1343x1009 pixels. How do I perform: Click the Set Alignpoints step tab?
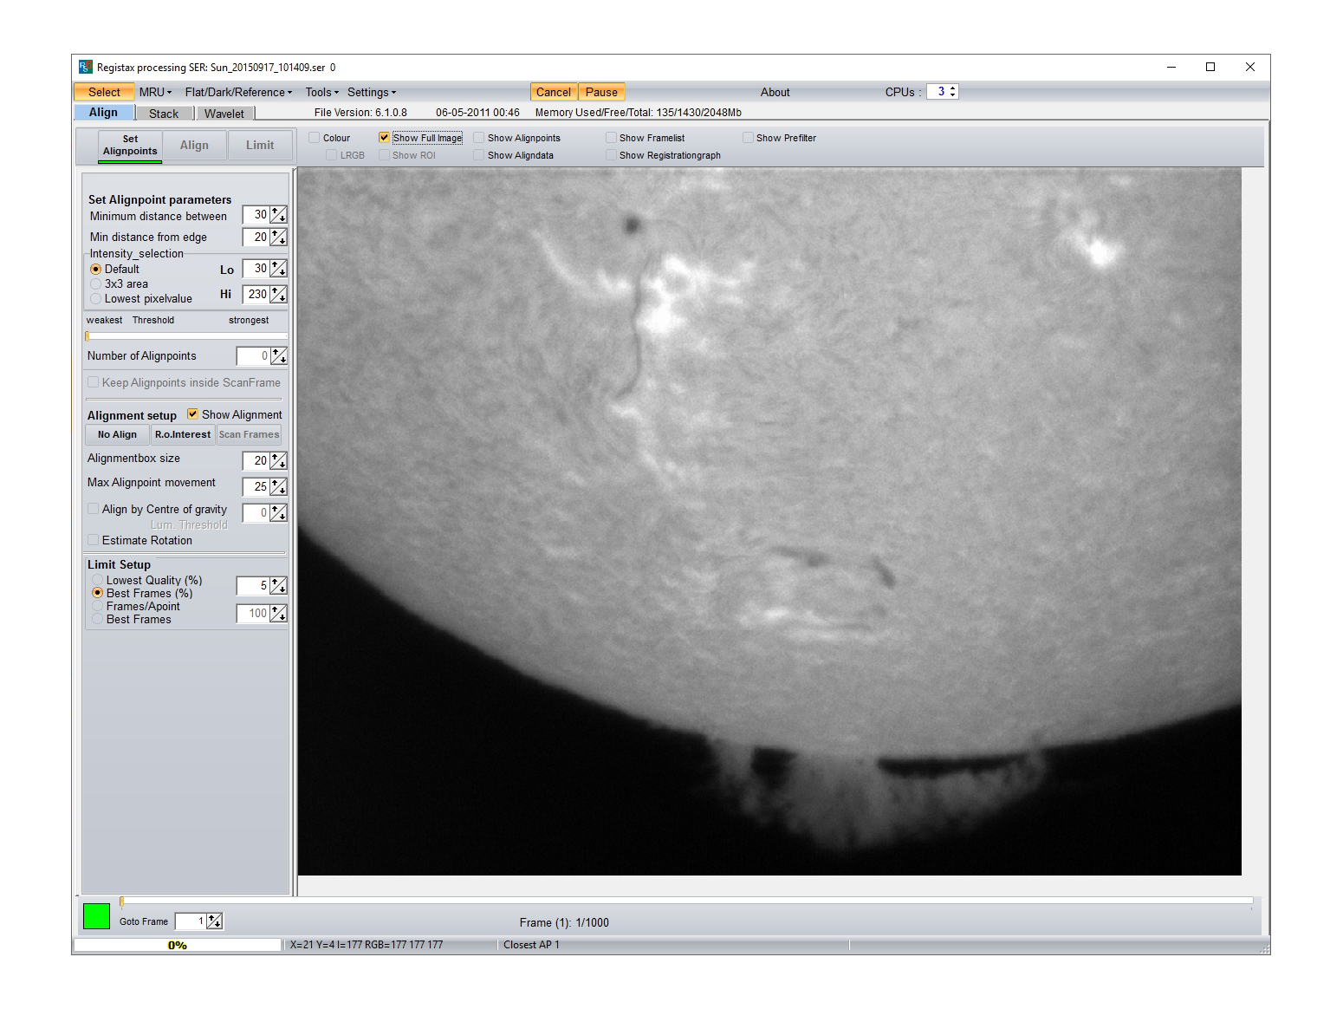[x=130, y=145]
